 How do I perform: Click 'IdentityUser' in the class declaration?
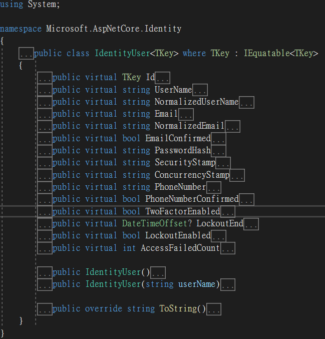(x=122, y=53)
